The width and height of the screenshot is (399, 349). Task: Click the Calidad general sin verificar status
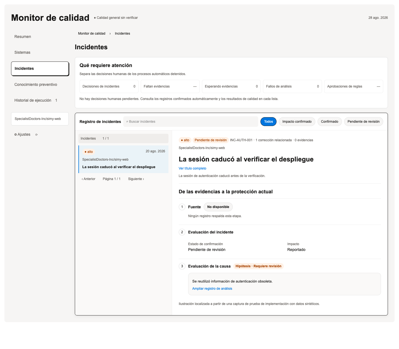[x=116, y=18]
